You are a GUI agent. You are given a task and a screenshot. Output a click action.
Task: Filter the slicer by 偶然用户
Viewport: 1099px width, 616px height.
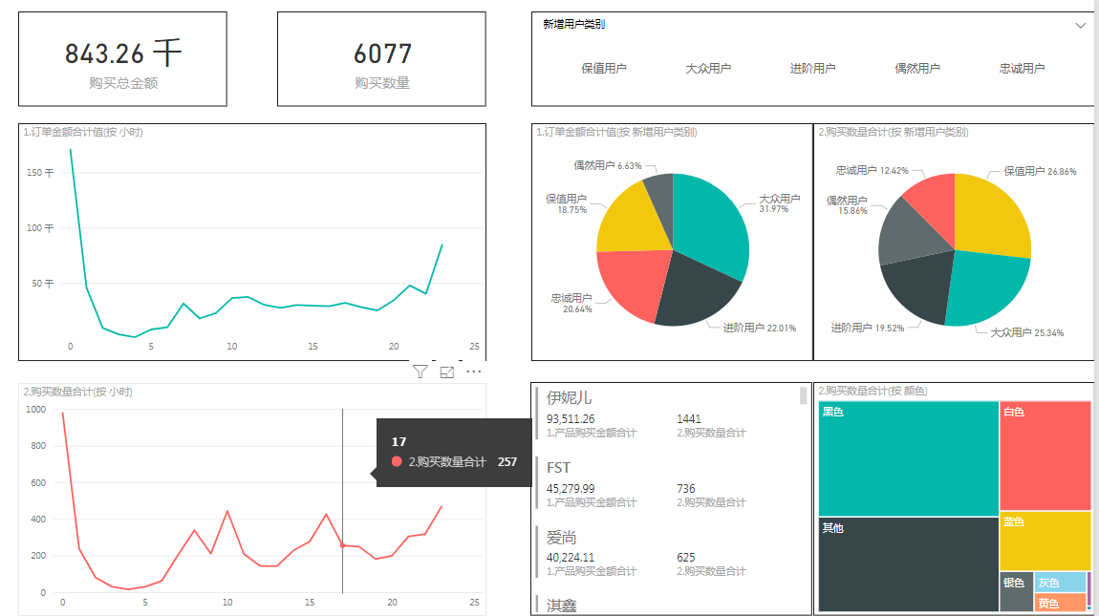916,68
